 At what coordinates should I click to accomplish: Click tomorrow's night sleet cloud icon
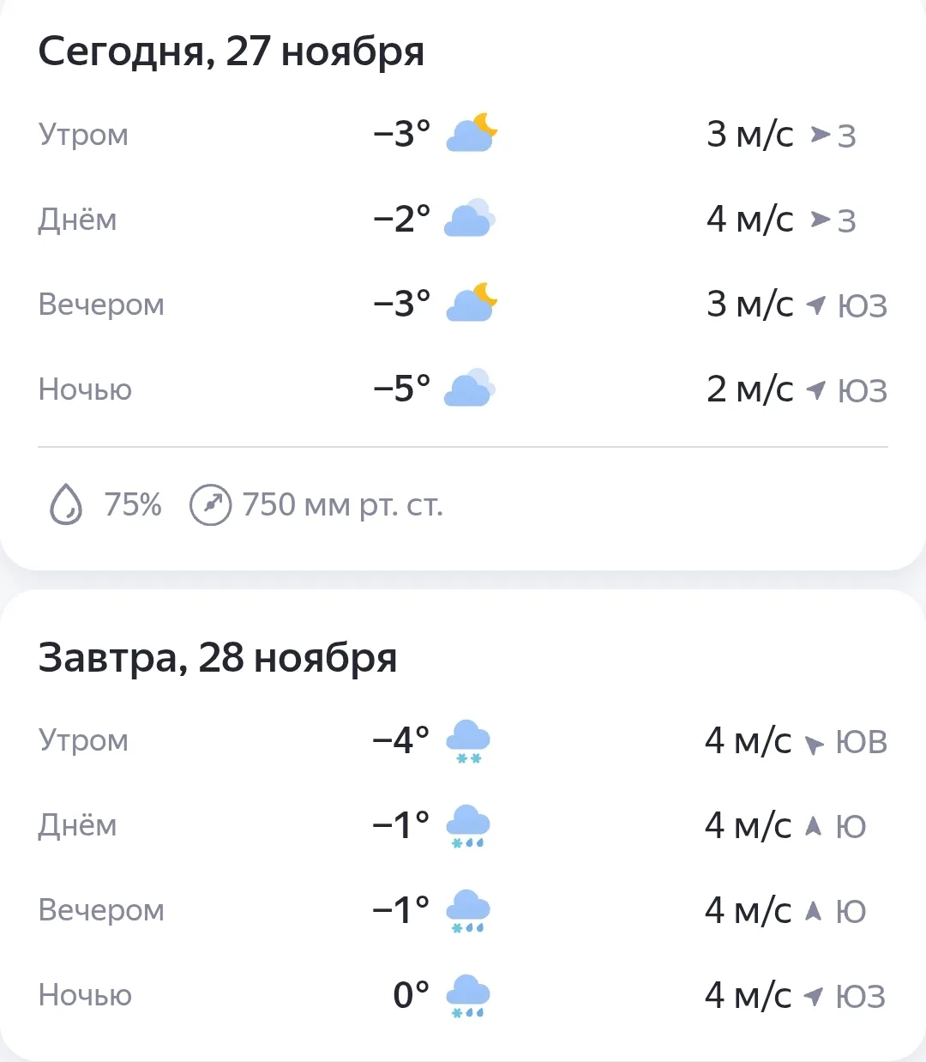[x=468, y=996]
